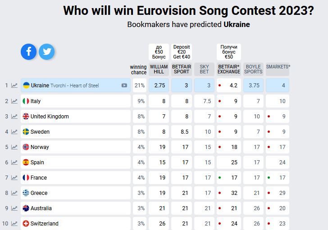The height and width of the screenshot is (230, 328).
Task: Share the page on Facebook
Action: tap(28, 52)
